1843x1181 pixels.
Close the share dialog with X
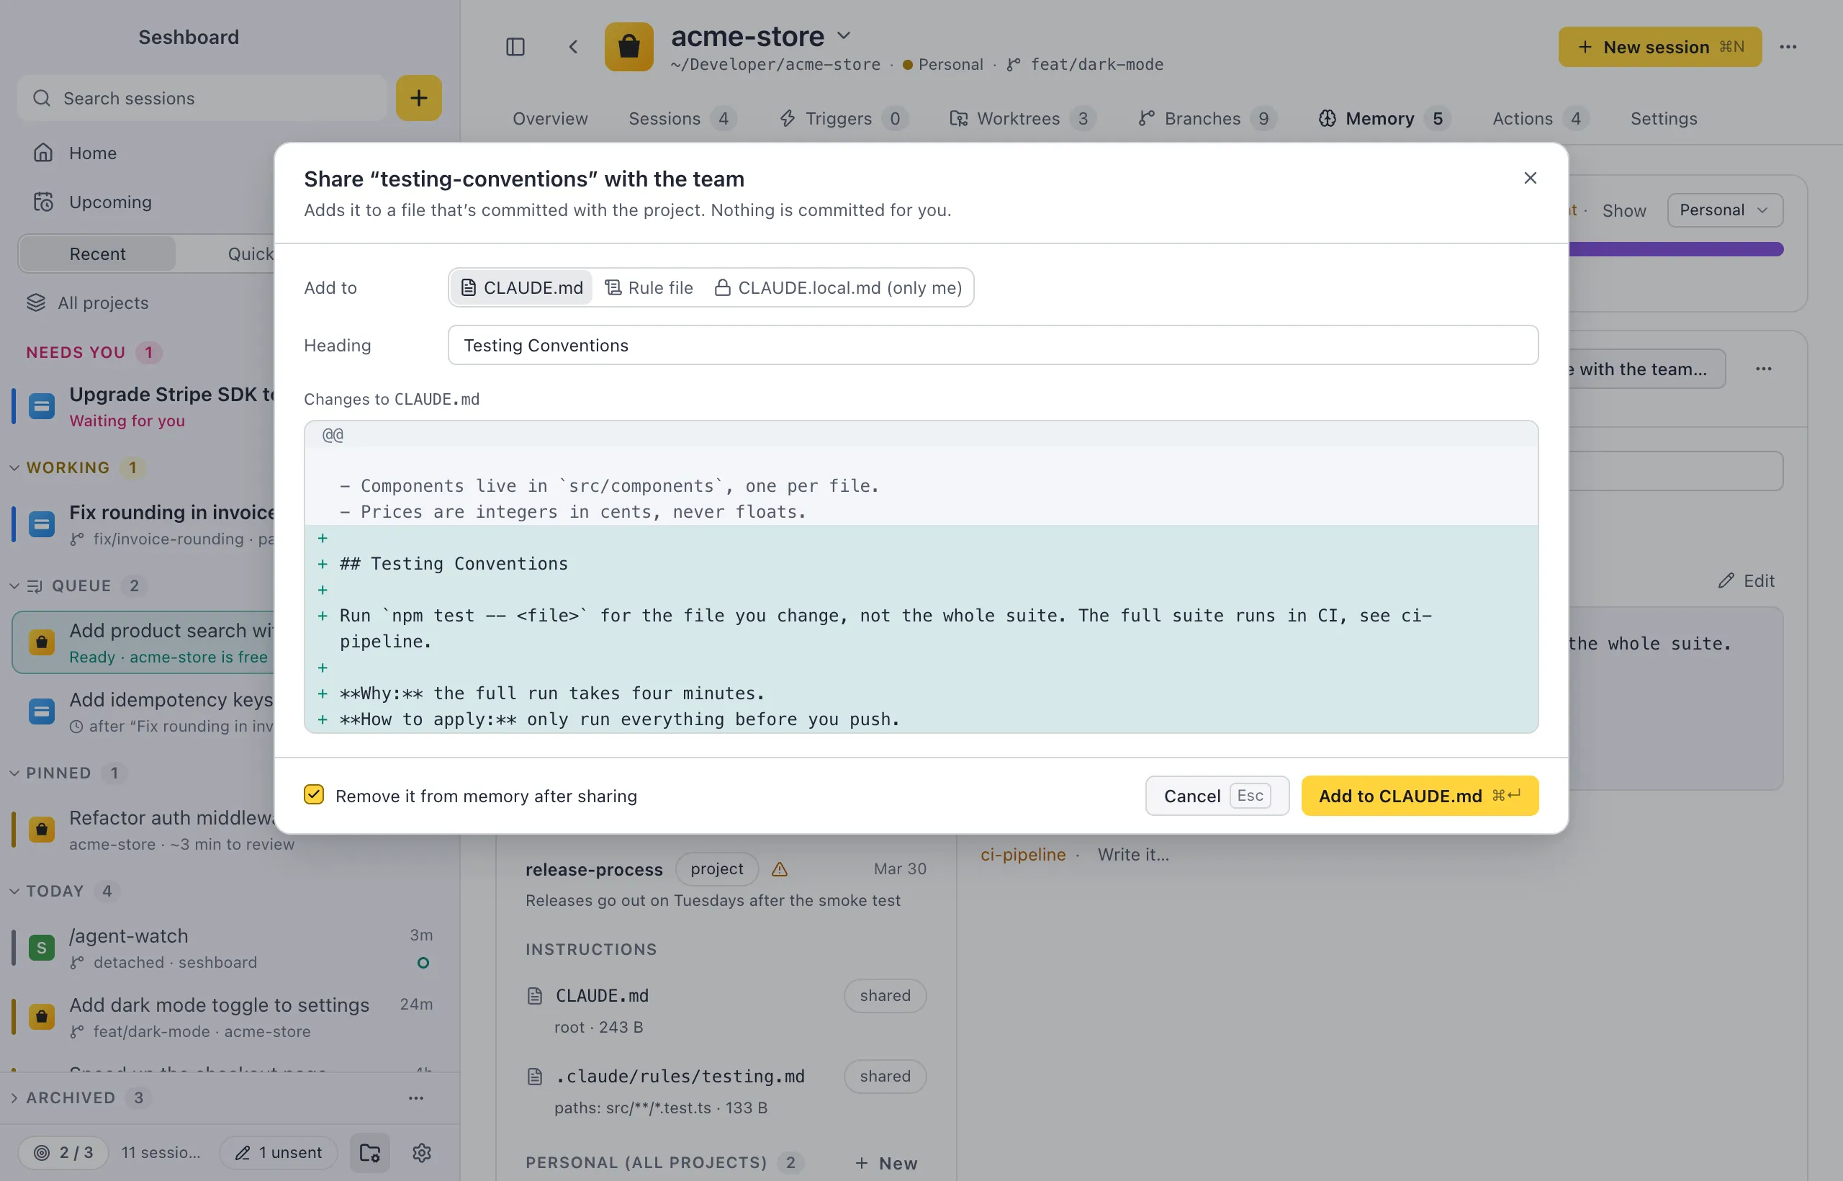pyautogui.click(x=1529, y=178)
